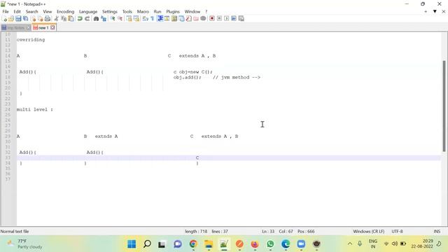Open the File menu
448x252 pixels.
[6, 11]
